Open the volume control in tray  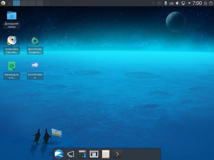(x=177, y=3)
